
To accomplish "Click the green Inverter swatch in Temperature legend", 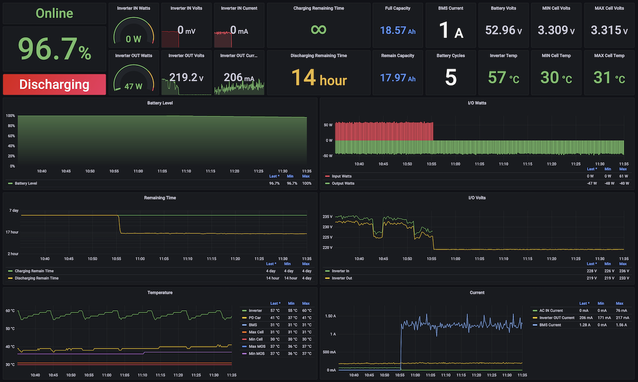I will pyautogui.click(x=244, y=310).
